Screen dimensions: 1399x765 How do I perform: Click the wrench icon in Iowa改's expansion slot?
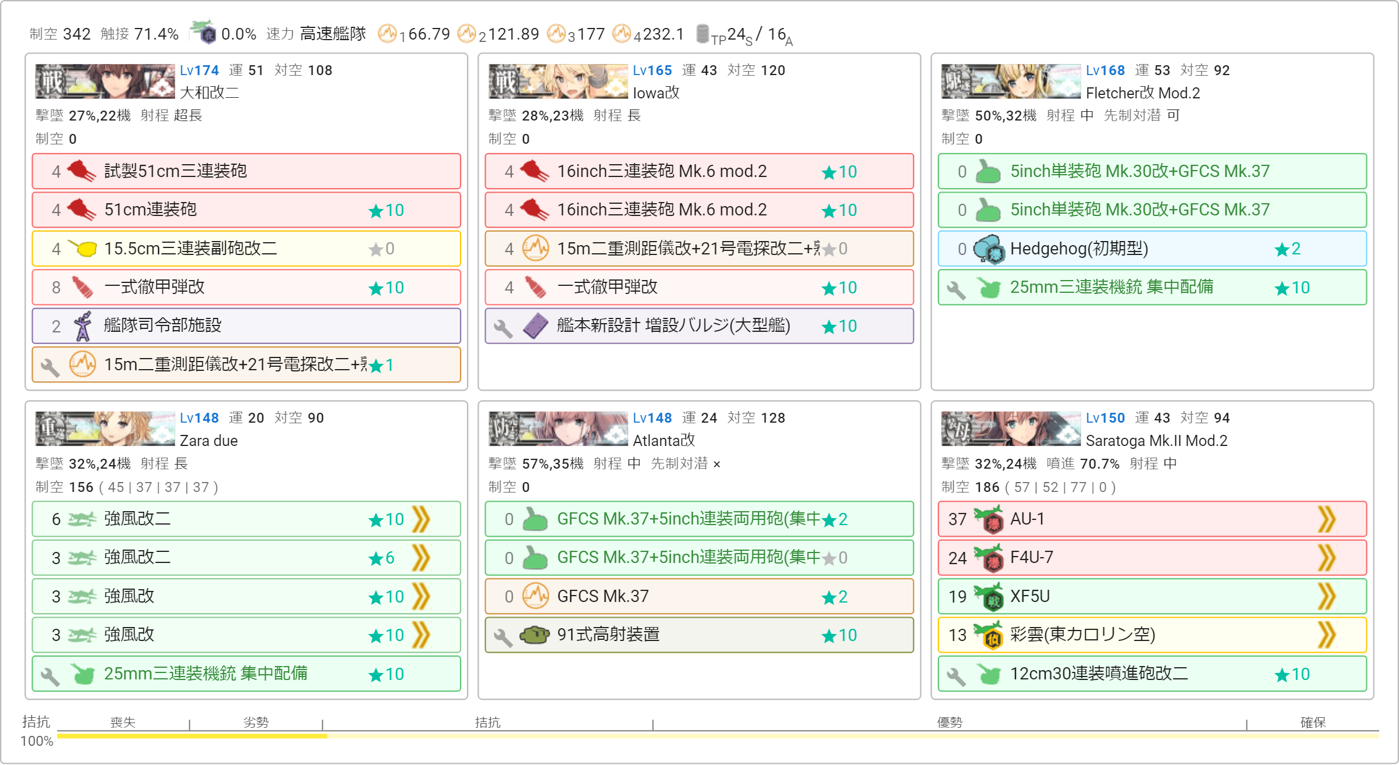[x=503, y=328]
